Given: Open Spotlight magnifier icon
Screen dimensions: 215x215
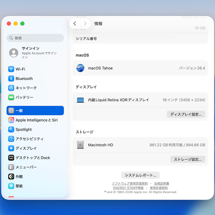Looking at the screenshot, I should pos(11,130).
